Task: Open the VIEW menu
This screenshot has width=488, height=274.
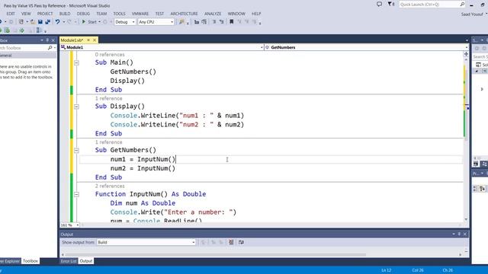Action: click(x=26, y=14)
